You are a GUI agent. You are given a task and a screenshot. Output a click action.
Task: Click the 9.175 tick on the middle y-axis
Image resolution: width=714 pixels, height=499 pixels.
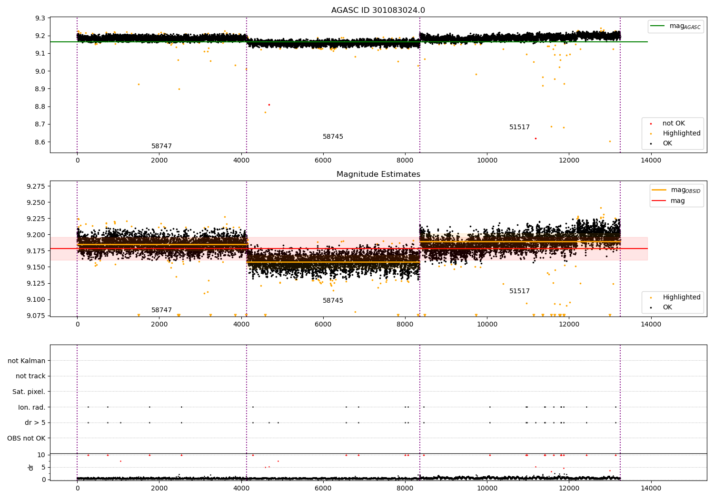click(x=36, y=251)
